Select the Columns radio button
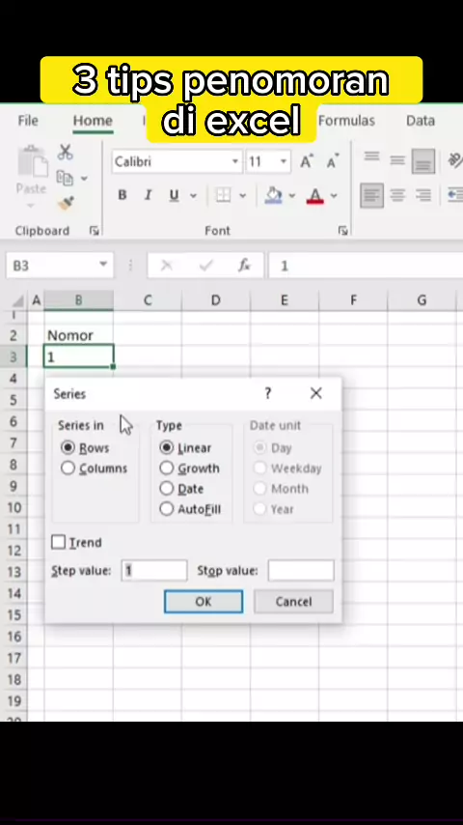This screenshot has height=825, width=463. coord(68,469)
